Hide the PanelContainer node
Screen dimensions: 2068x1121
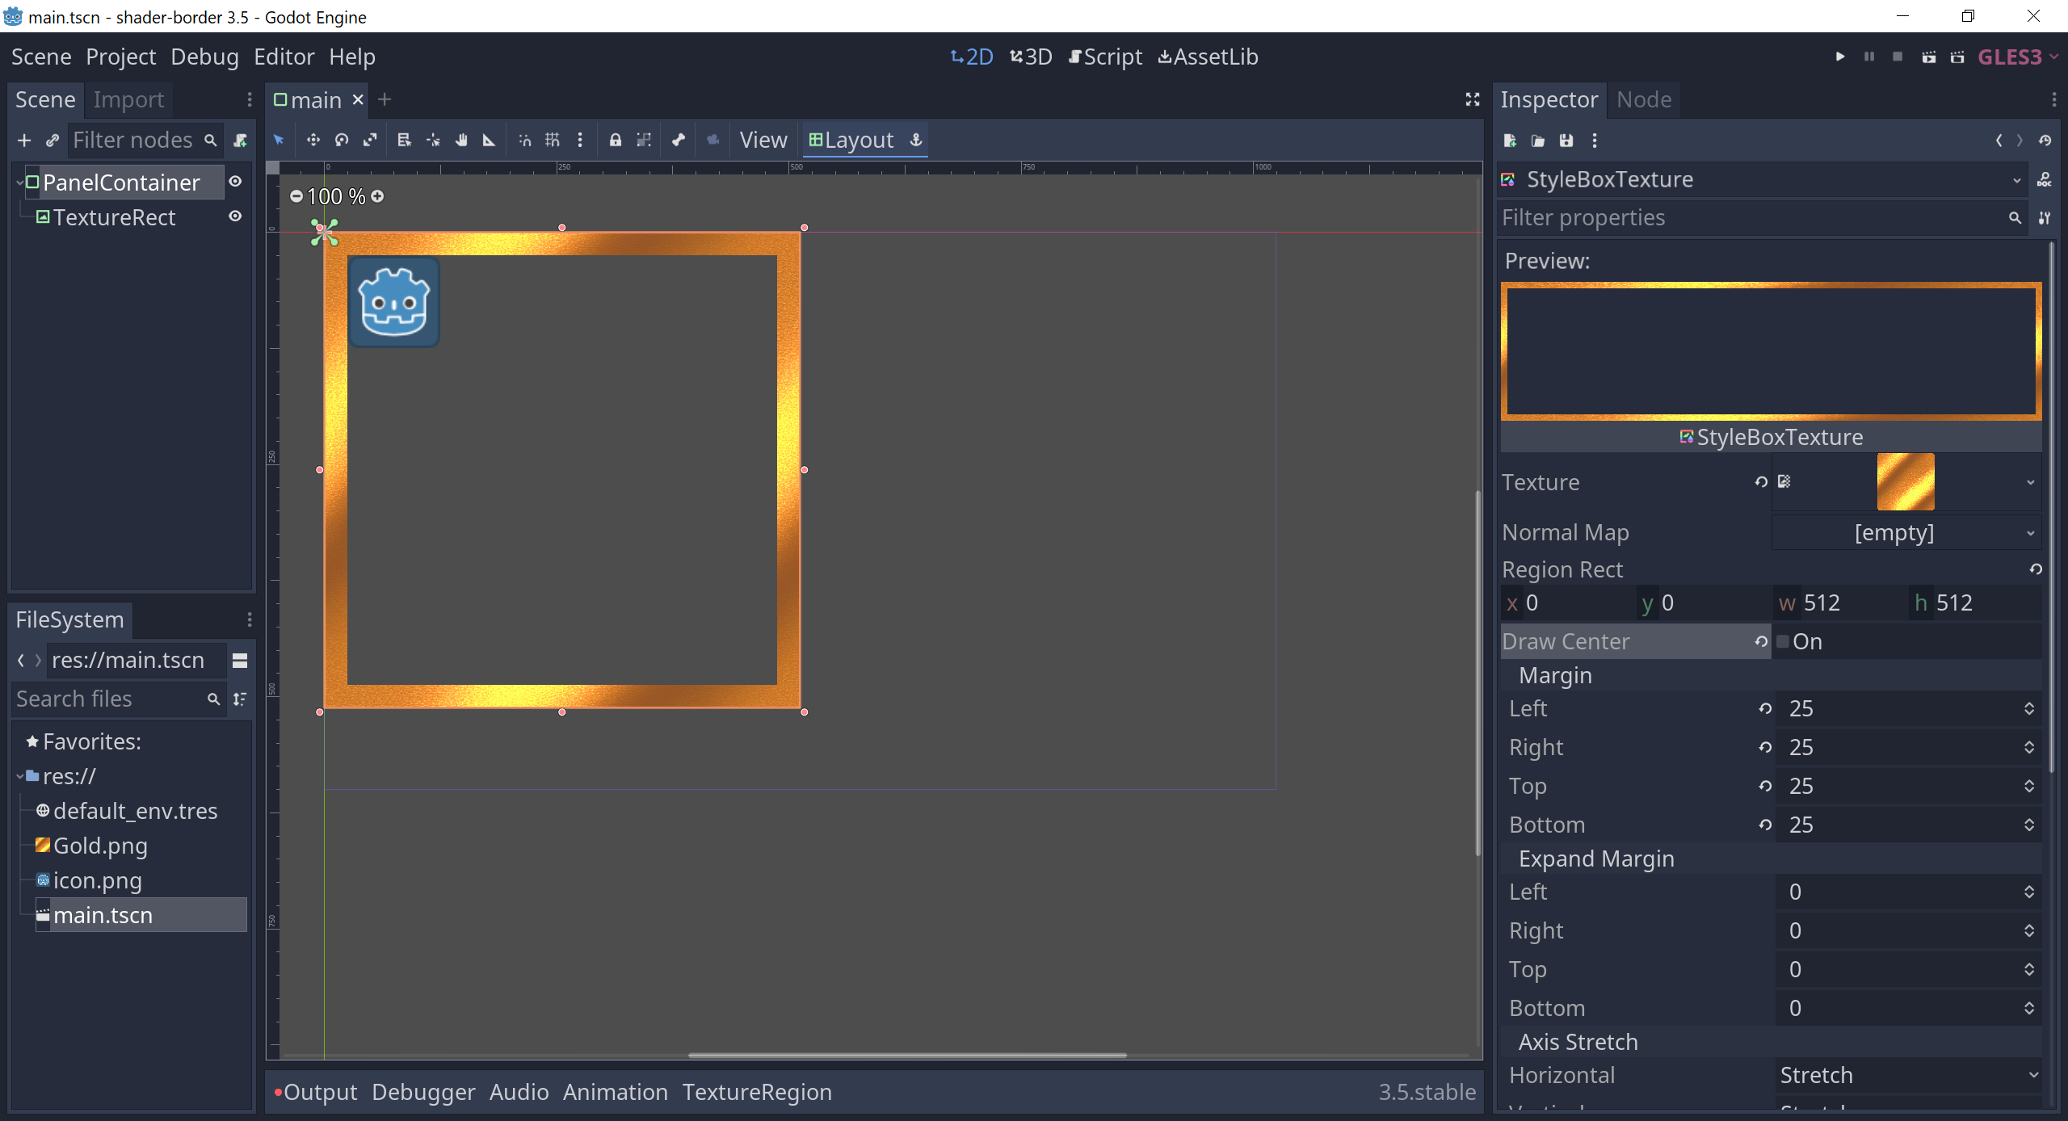(235, 182)
